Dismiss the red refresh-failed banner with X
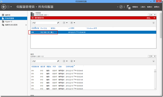The width and height of the screenshot is (163, 97). click(154, 18)
